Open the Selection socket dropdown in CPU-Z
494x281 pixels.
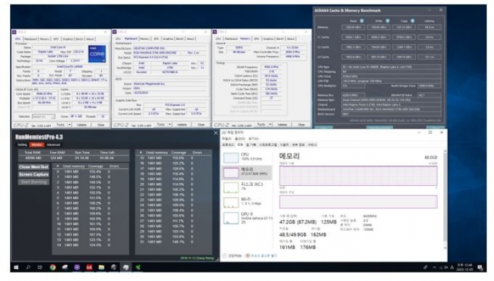[x=44, y=116]
